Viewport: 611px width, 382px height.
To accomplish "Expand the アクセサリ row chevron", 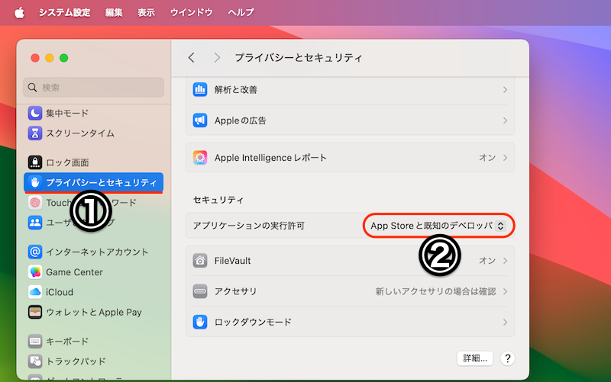I will (505, 291).
